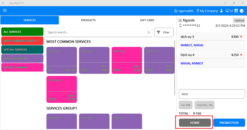Viewport: 247px width, 130px height.
Task: Remove dịch vụ 3 with red X
Action: coord(241,37)
